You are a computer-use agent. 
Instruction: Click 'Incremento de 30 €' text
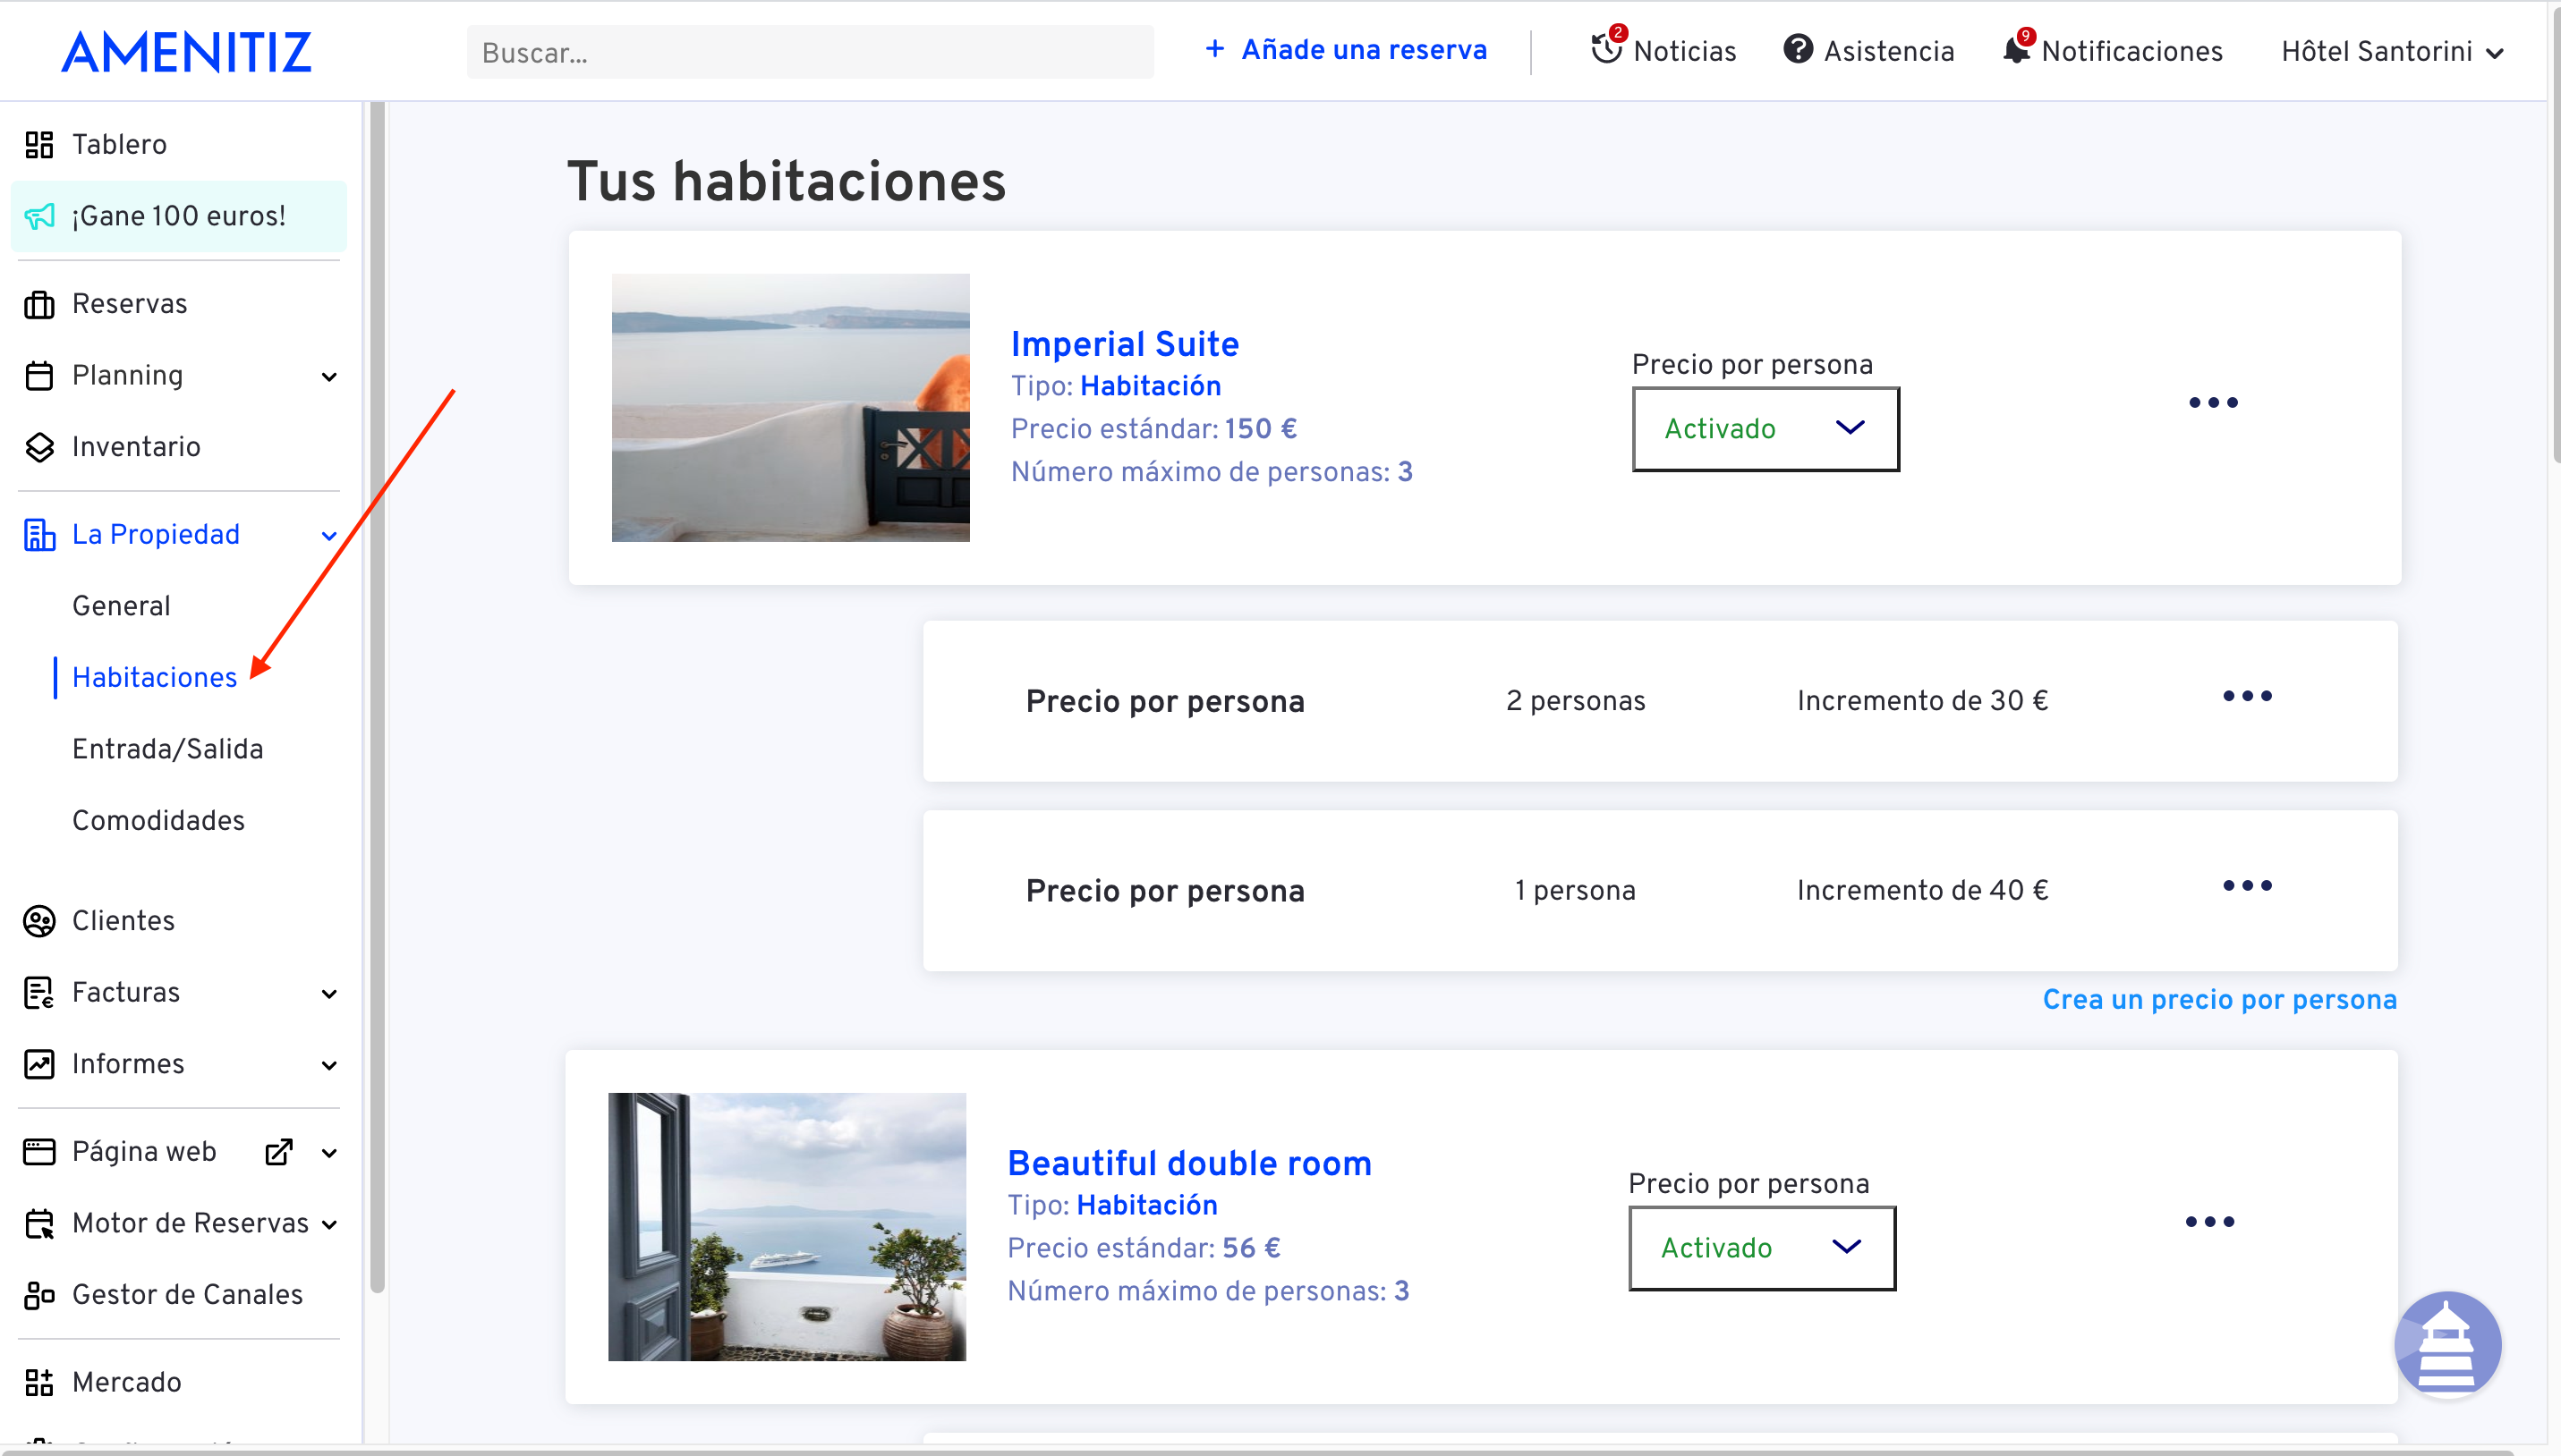(1922, 701)
